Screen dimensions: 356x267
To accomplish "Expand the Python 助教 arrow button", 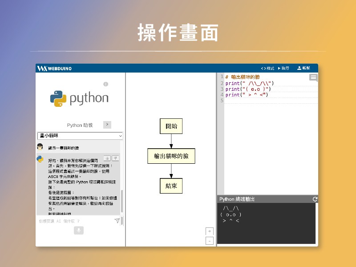I will (x=107, y=125).
